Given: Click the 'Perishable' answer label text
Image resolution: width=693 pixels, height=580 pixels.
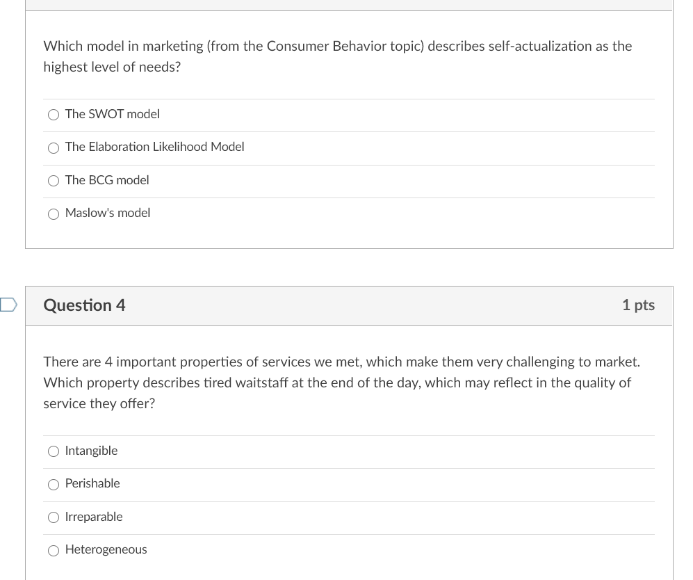Looking at the screenshot, I should pyautogui.click(x=92, y=483).
